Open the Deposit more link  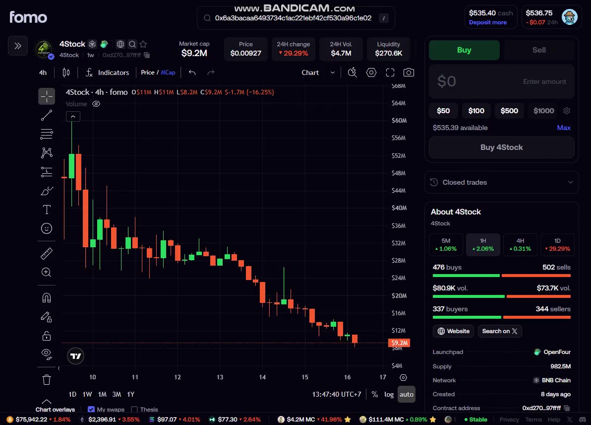[x=488, y=22]
